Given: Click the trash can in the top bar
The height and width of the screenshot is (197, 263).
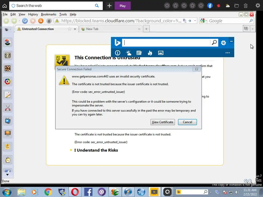Looking at the screenshot, I should coord(246,6).
